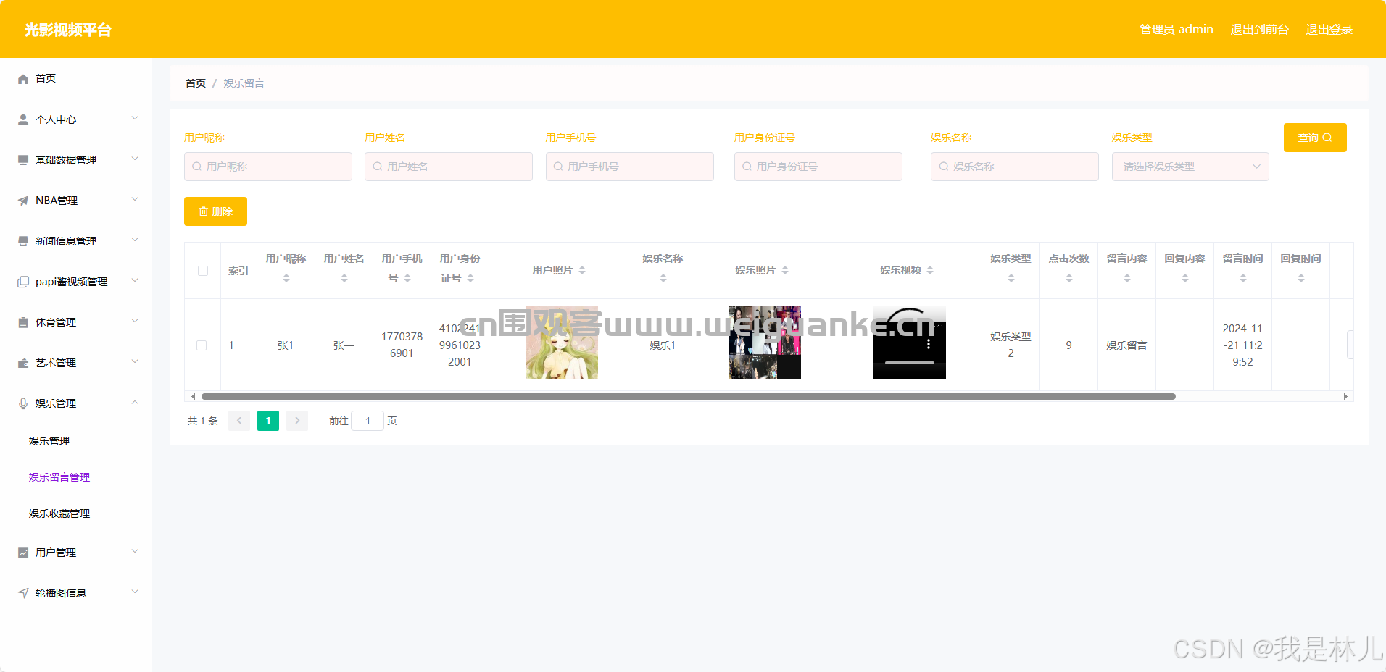Sort by the 留言内容 column arrows
1386x672 pixels.
[1127, 278]
